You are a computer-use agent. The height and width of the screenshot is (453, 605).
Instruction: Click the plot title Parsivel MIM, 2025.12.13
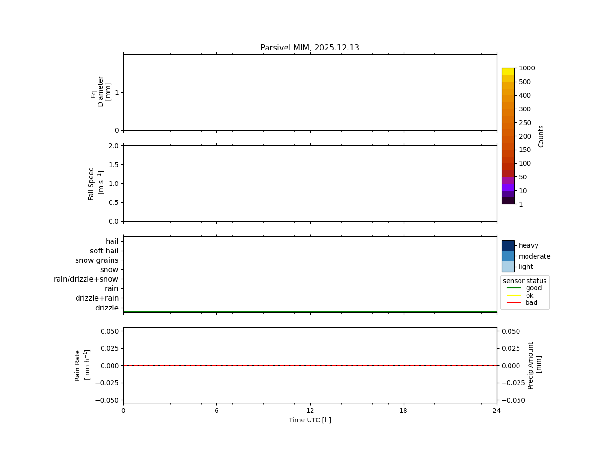click(x=310, y=48)
